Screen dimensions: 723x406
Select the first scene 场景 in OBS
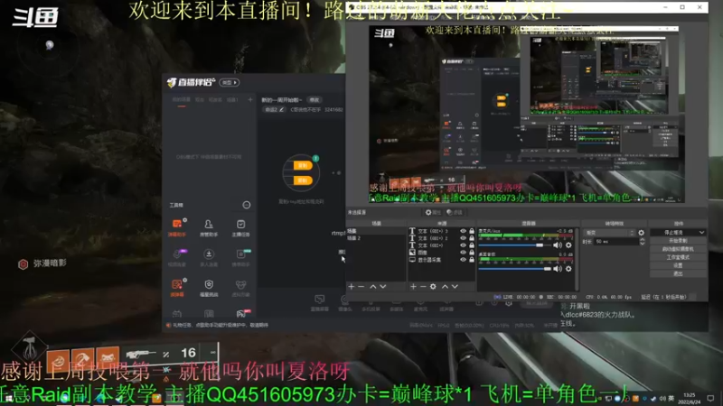click(376, 231)
